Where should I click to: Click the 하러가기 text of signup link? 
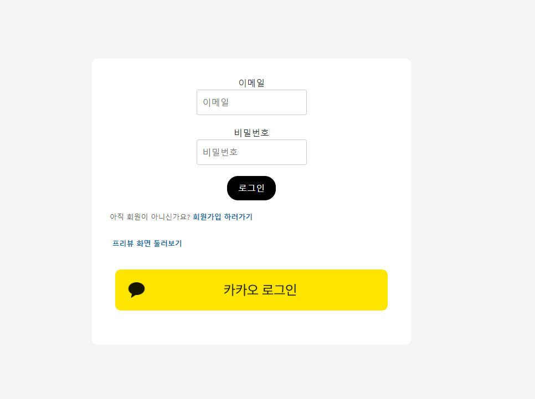click(x=238, y=216)
